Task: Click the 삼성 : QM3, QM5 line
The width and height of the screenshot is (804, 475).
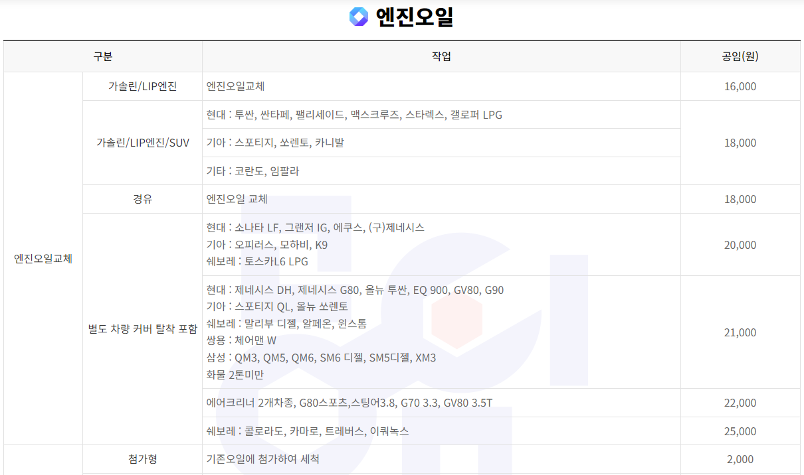Action: tap(321, 358)
